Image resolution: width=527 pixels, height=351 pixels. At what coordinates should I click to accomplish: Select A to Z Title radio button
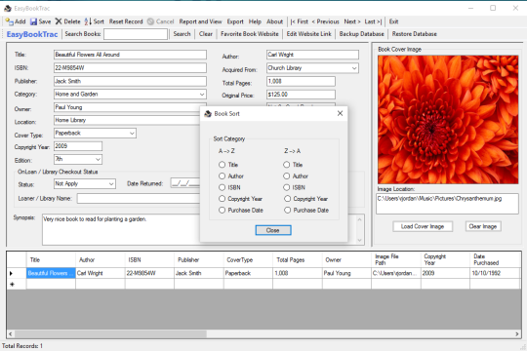(x=222, y=165)
